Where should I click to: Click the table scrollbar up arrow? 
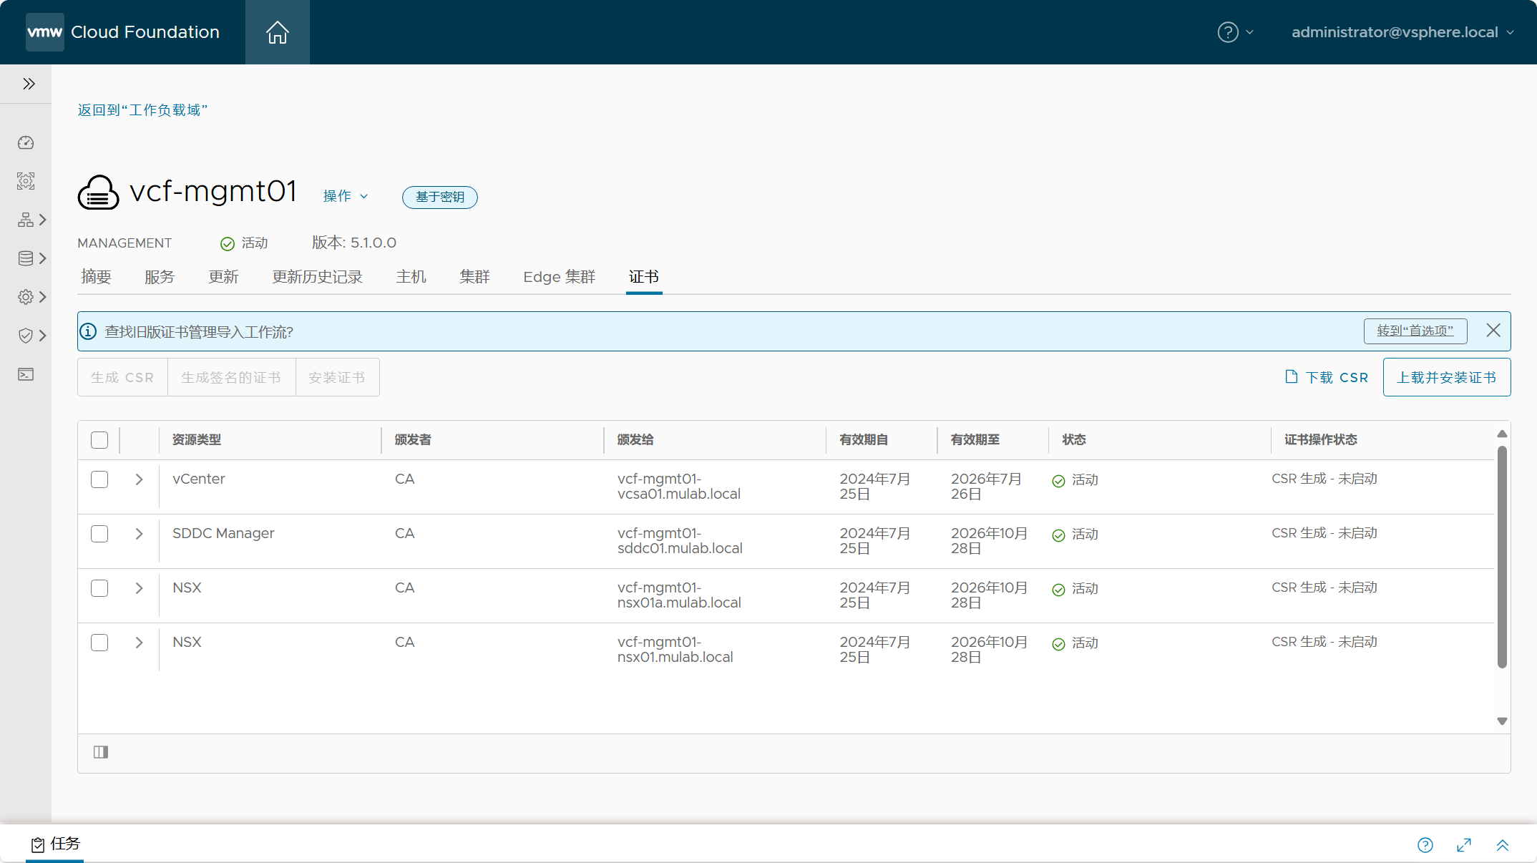[x=1502, y=434]
